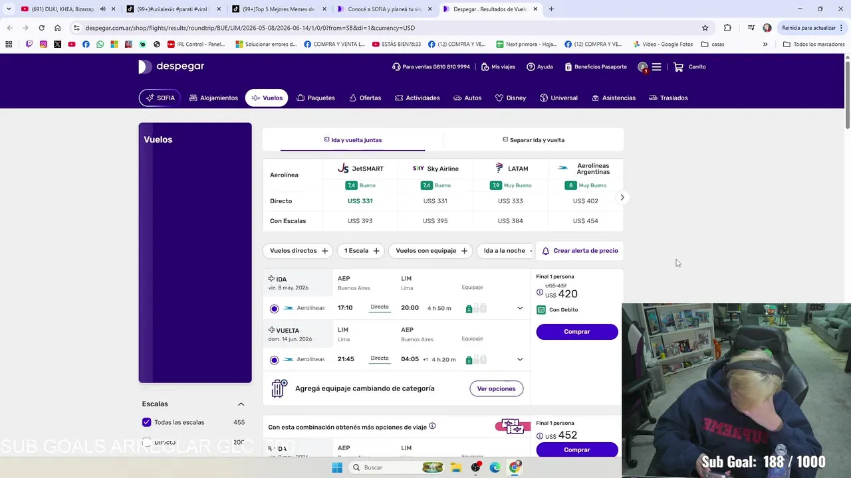Click the Chrome apps grid icon
The width and height of the screenshot is (851, 478).
click(9, 44)
